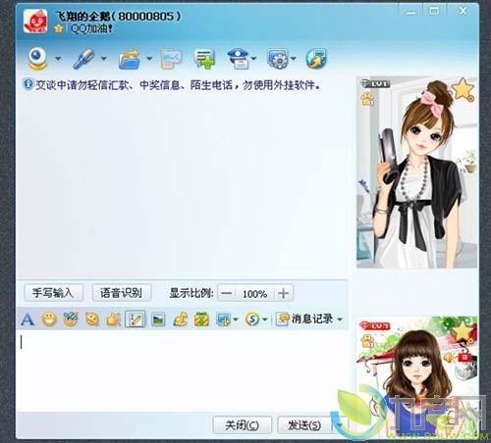491x443 pixels.
Task: Expand the applications gear dropdown arrow
Action: click(294, 59)
